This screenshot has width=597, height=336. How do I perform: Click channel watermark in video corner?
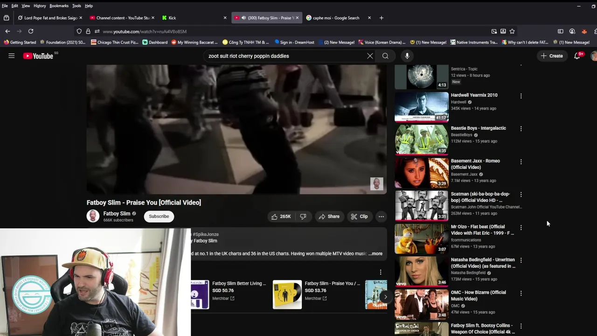tap(377, 184)
